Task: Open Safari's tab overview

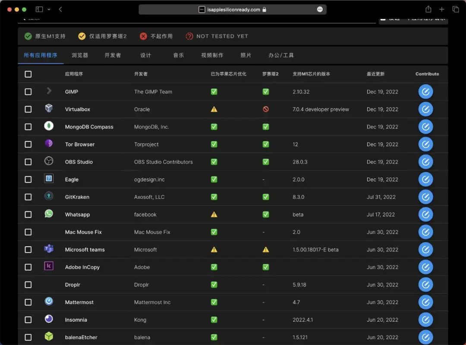Action: 455,9
